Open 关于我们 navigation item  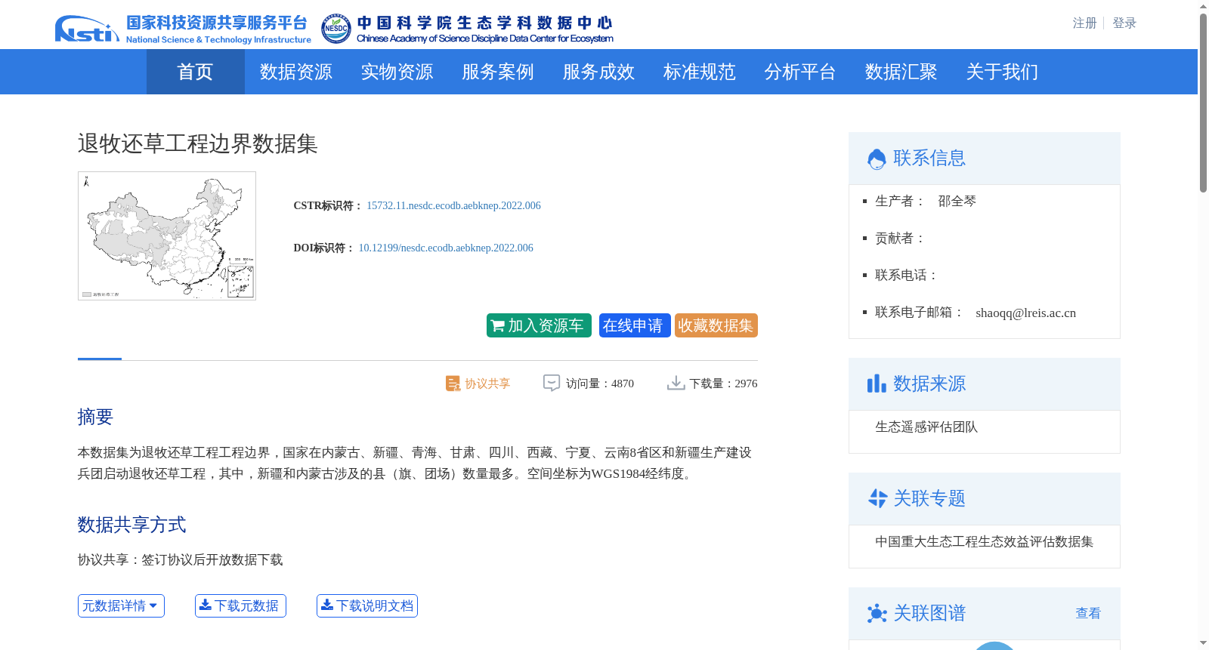tap(1002, 72)
